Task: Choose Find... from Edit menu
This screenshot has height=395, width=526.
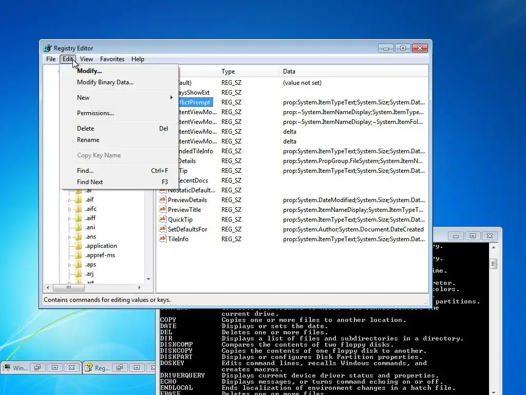Action: [x=119, y=171]
